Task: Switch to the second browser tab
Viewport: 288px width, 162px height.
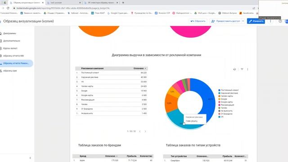Action: click(x=63, y=3)
